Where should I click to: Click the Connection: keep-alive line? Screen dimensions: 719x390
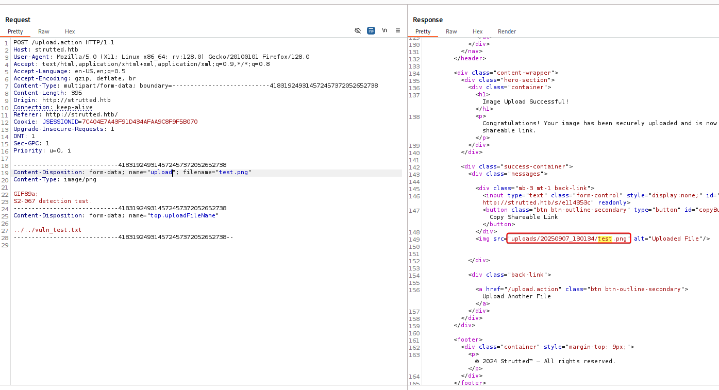pos(53,107)
